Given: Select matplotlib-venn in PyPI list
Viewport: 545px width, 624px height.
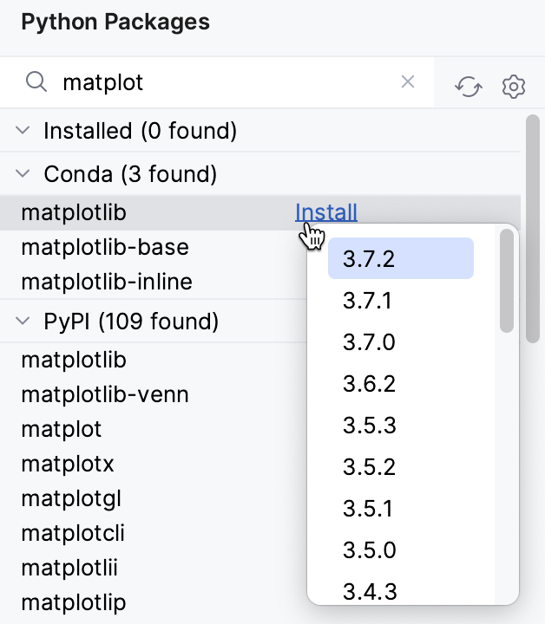Looking at the screenshot, I should click(105, 394).
